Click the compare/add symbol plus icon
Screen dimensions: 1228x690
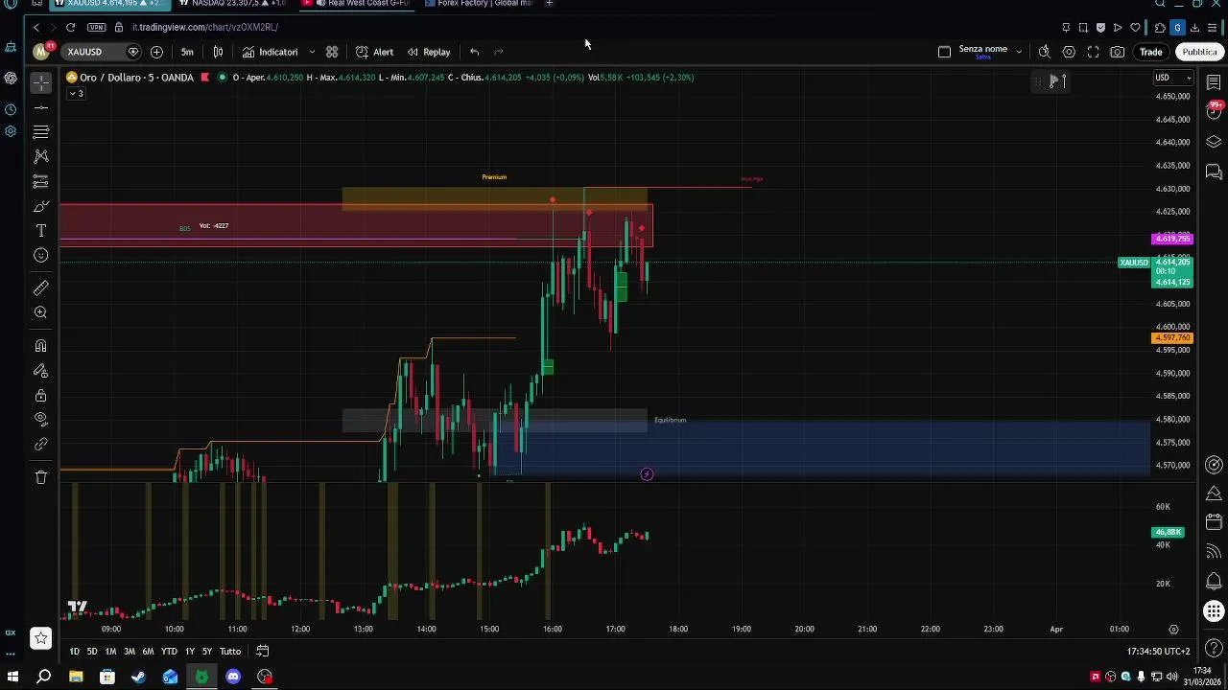point(156,52)
